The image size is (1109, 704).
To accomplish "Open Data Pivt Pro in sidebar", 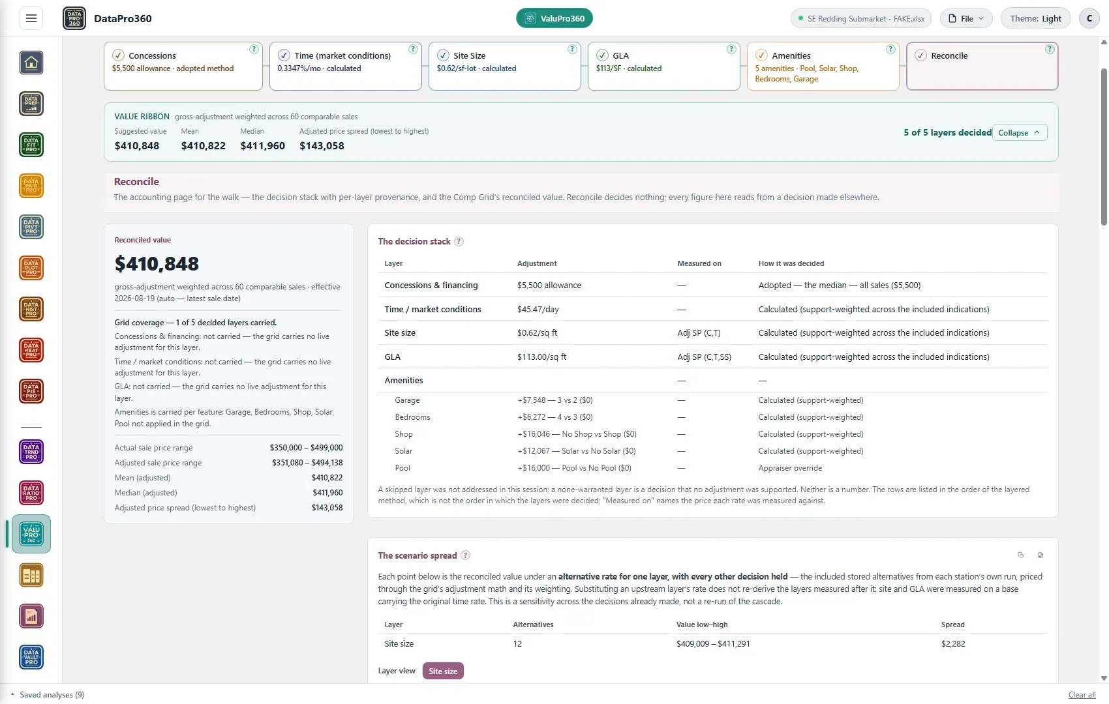I will pos(31,227).
